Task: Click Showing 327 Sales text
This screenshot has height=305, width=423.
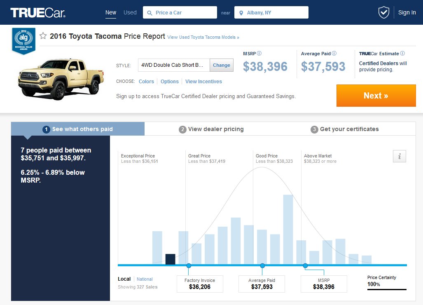Action: [138, 287]
